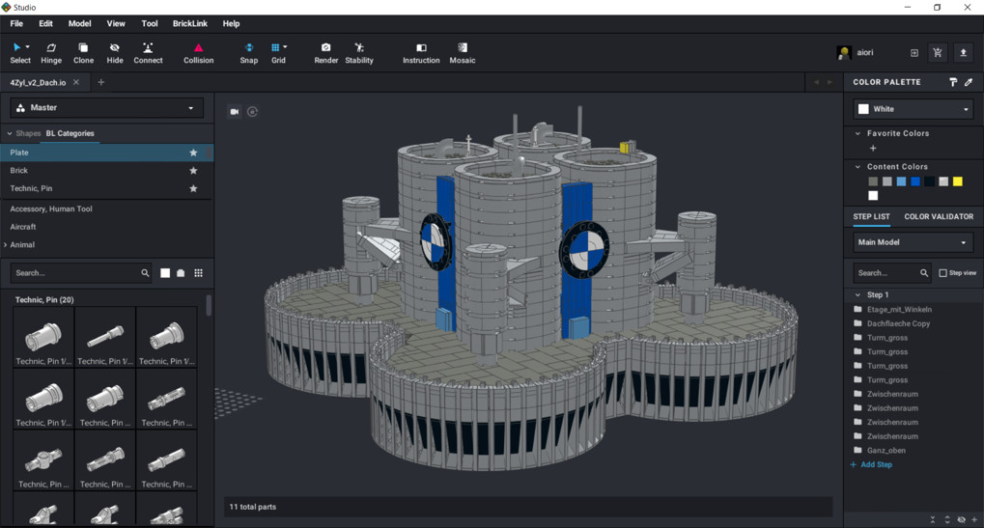
Task: Select the Hinge tool
Action: [x=51, y=52]
